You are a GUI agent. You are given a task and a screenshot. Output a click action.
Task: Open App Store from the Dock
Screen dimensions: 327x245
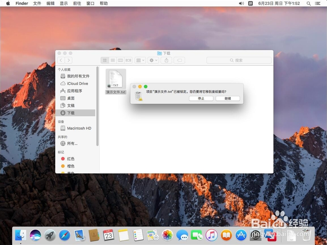point(241,235)
